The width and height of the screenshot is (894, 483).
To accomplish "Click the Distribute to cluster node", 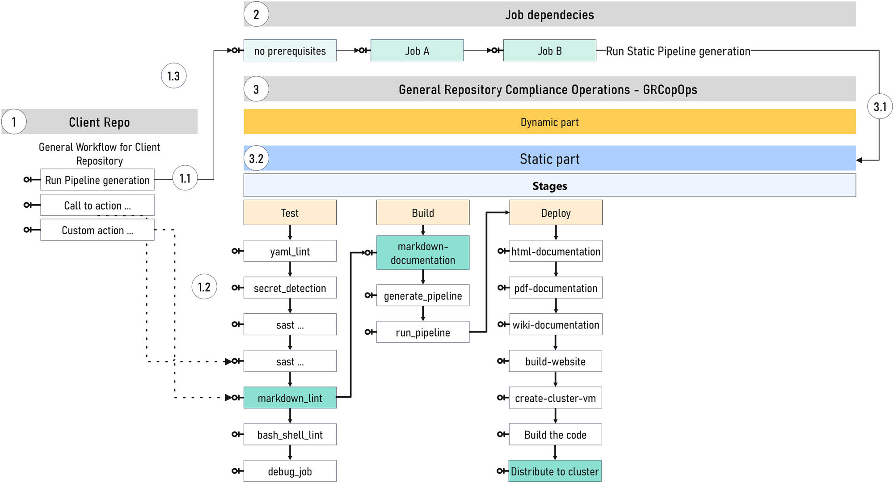I will [555, 470].
